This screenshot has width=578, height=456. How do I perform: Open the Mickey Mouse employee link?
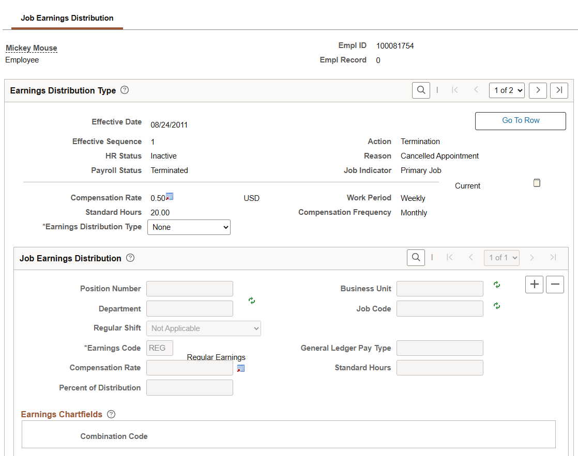tap(32, 48)
